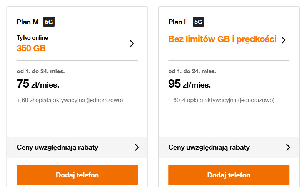The image size is (307, 187).
Task: Click Ceny uwzględniają rabaty label in Plan M
Action: click(x=57, y=147)
